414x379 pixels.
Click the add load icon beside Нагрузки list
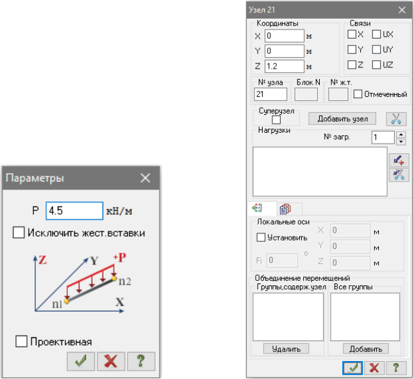397,160
